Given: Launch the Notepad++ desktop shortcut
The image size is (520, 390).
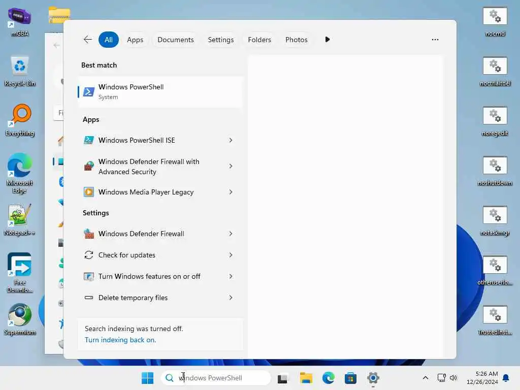Looking at the screenshot, I should click(20, 219).
